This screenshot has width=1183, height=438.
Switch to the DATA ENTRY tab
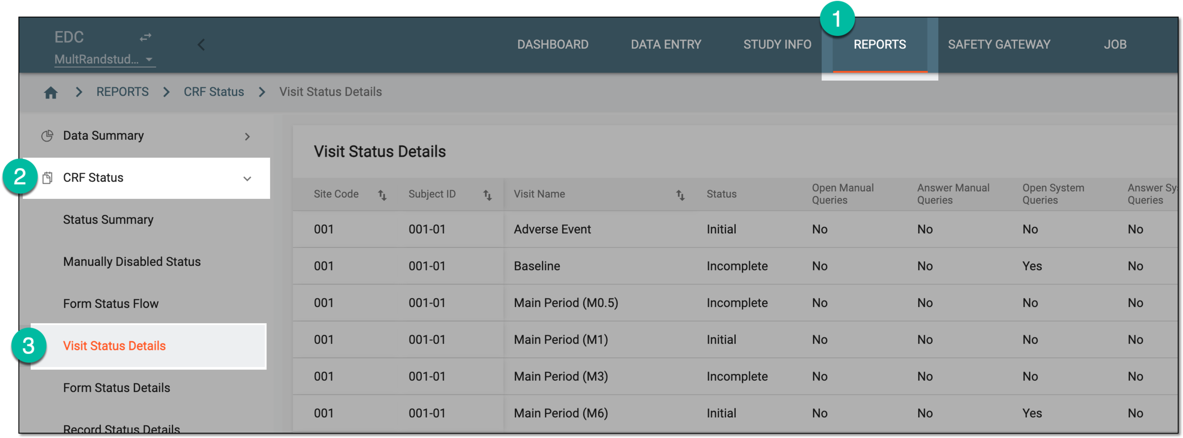click(x=666, y=44)
